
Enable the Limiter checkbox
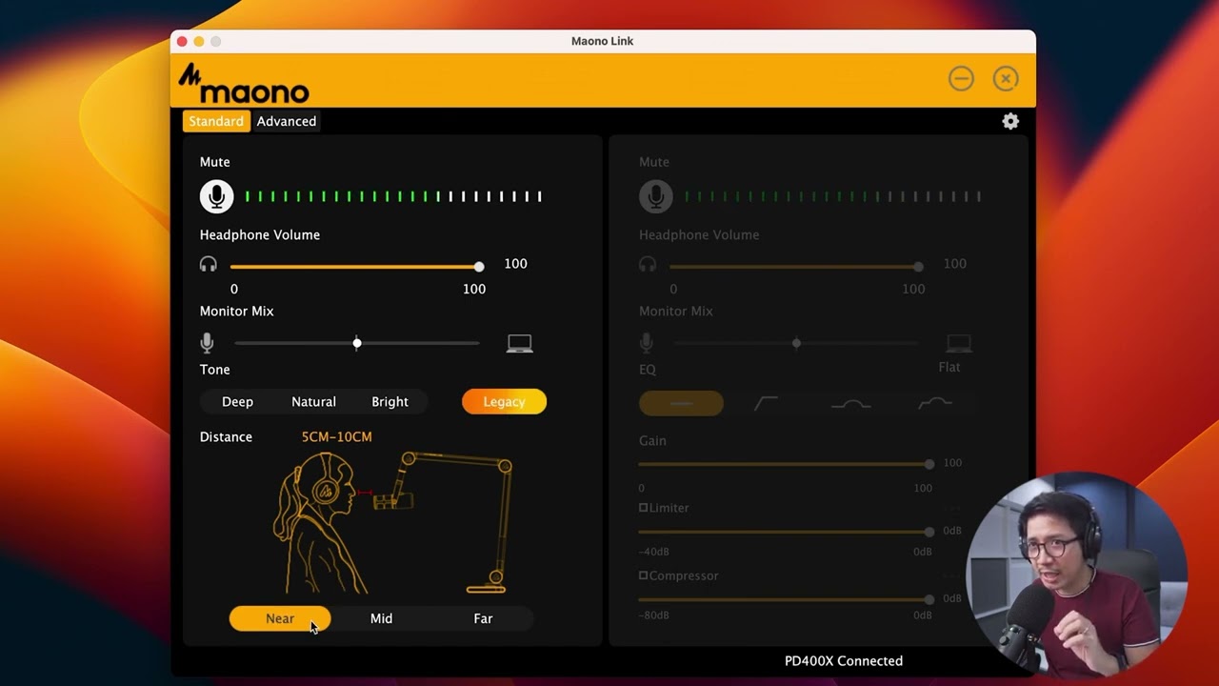pyautogui.click(x=644, y=508)
